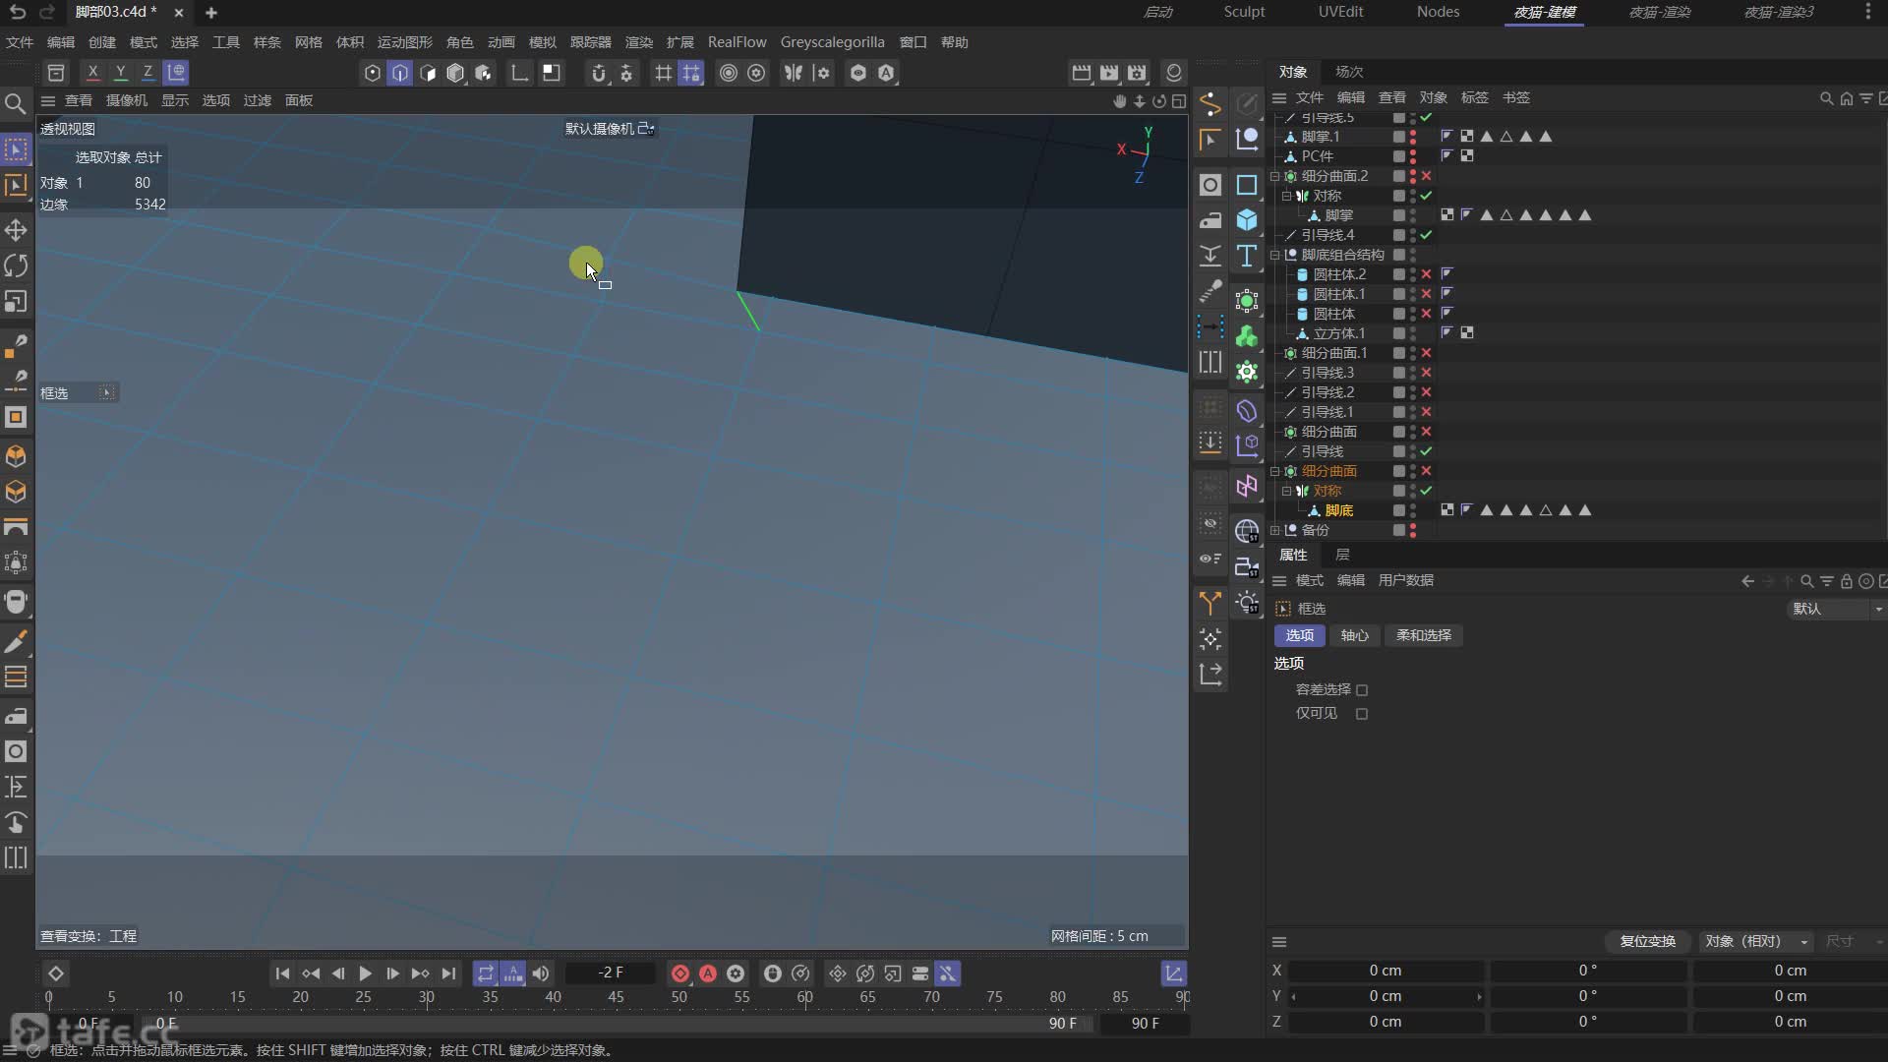Open Render Settings icon
Image resolution: width=1888 pixels, height=1062 pixels.
1137,73
